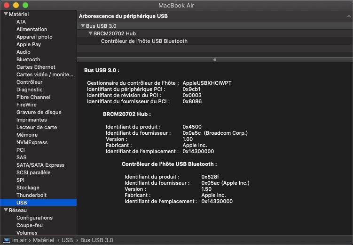Viewport: 353px width, 245px height.
Task: Click the version value 1.50
Action: 206,189
